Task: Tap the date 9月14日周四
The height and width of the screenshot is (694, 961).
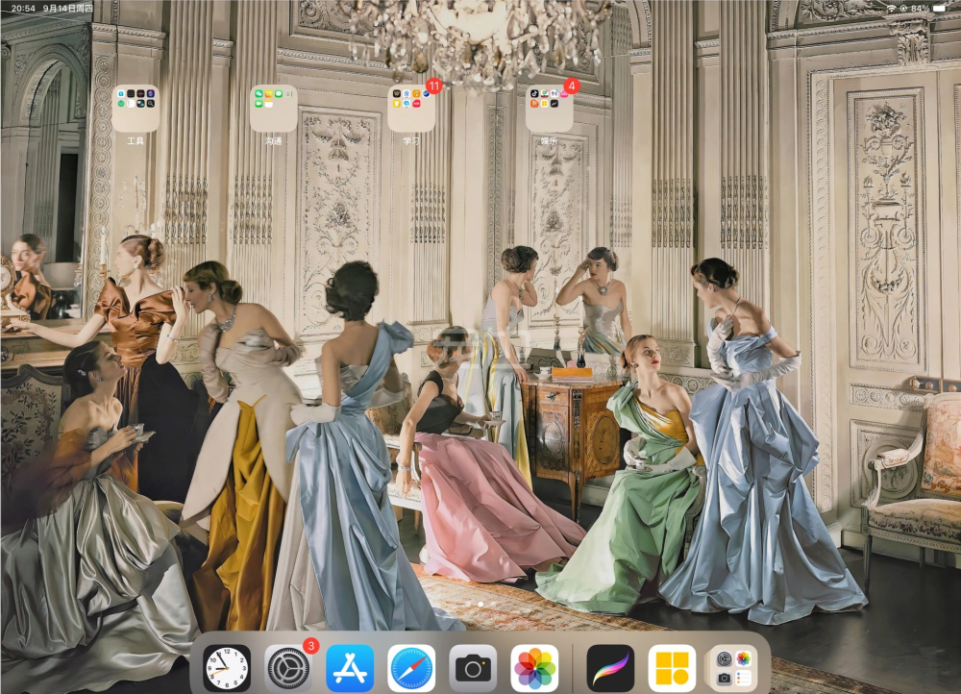Action: point(68,8)
